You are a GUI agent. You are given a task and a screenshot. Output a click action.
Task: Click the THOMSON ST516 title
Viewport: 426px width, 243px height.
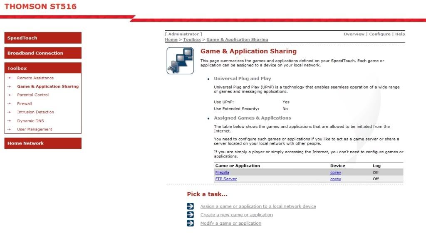point(40,7)
